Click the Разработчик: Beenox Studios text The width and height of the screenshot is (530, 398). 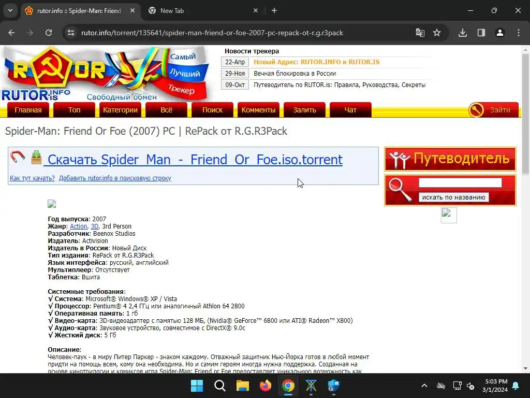(92, 234)
